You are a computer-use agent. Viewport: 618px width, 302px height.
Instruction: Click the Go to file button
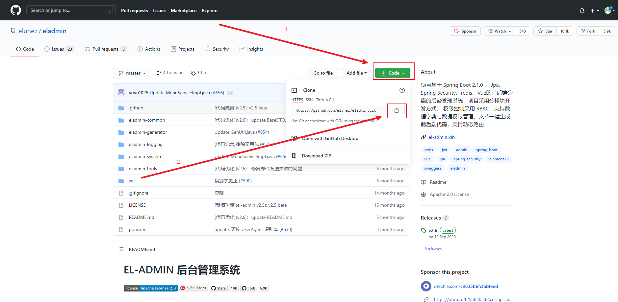click(323, 73)
